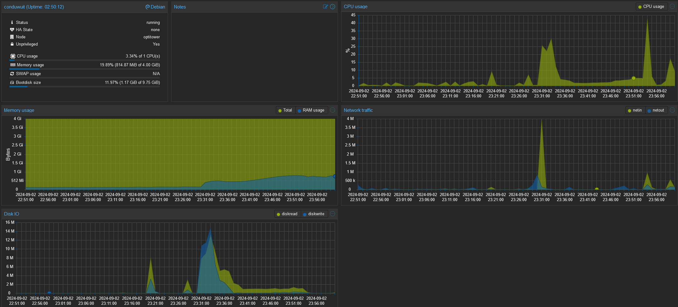The width and height of the screenshot is (678, 307).
Task: Click the Notes panel title
Action: [x=180, y=7]
